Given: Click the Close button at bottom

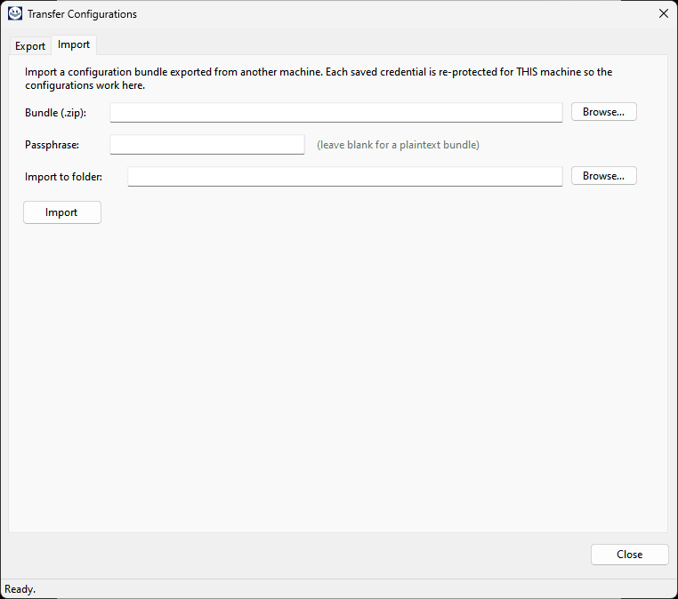Looking at the screenshot, I should (x=630, y=555).
